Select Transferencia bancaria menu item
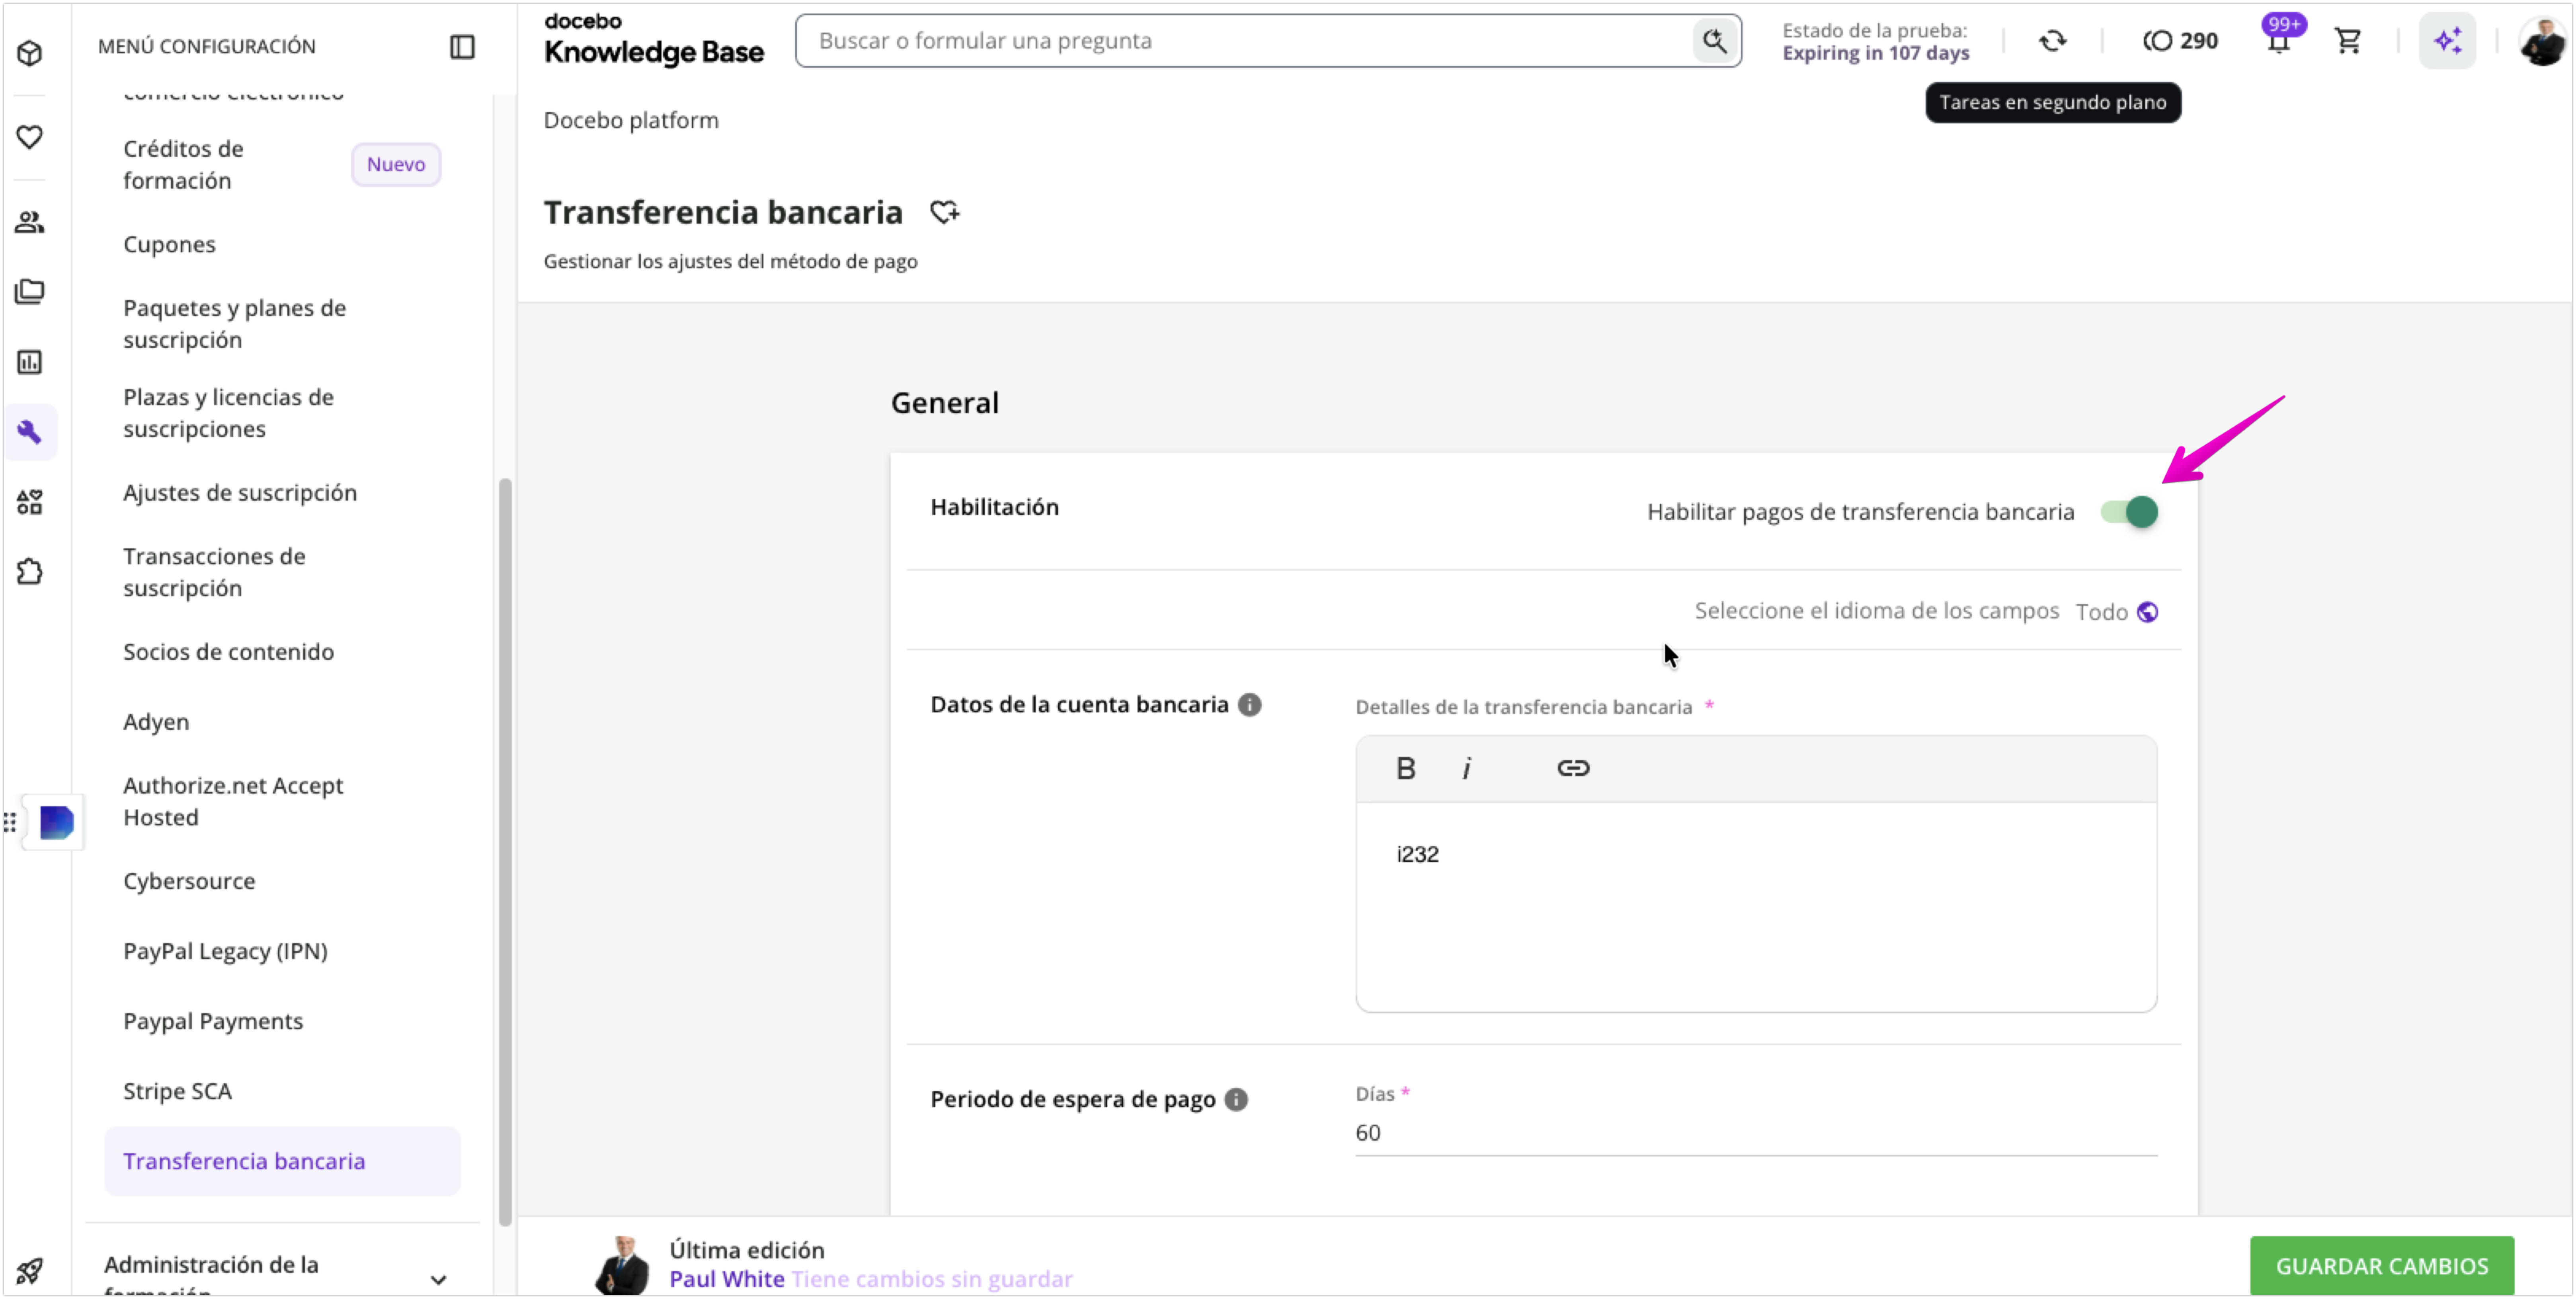The height and width of the screenshot is (1299, 2576). click(282, 1161)
